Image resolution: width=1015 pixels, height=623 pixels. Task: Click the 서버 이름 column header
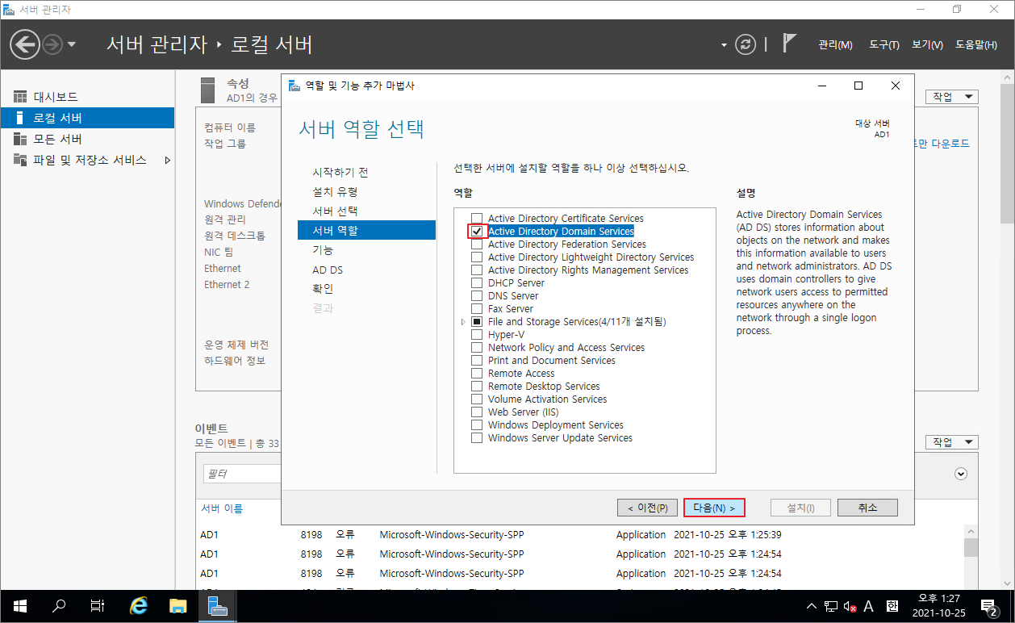tap(222, 508)
